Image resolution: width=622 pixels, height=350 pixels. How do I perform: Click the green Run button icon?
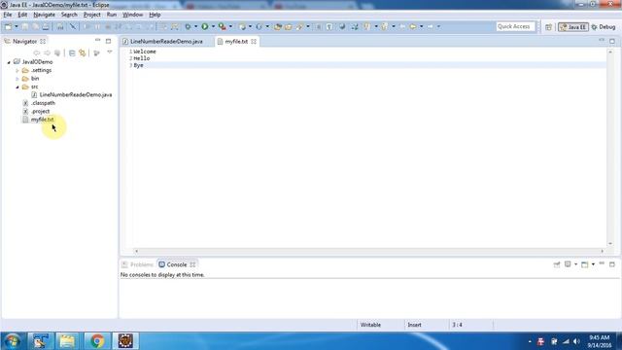205,26
